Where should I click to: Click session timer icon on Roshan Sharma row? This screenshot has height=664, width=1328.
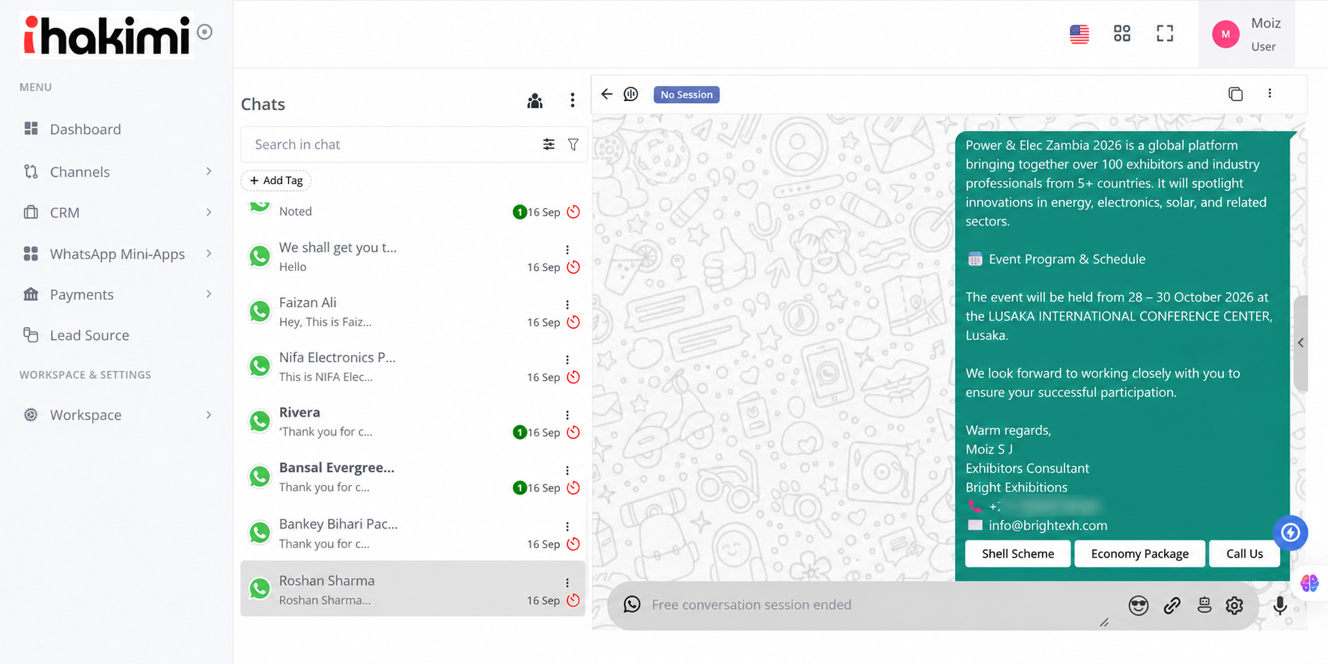tap(573, 600)
